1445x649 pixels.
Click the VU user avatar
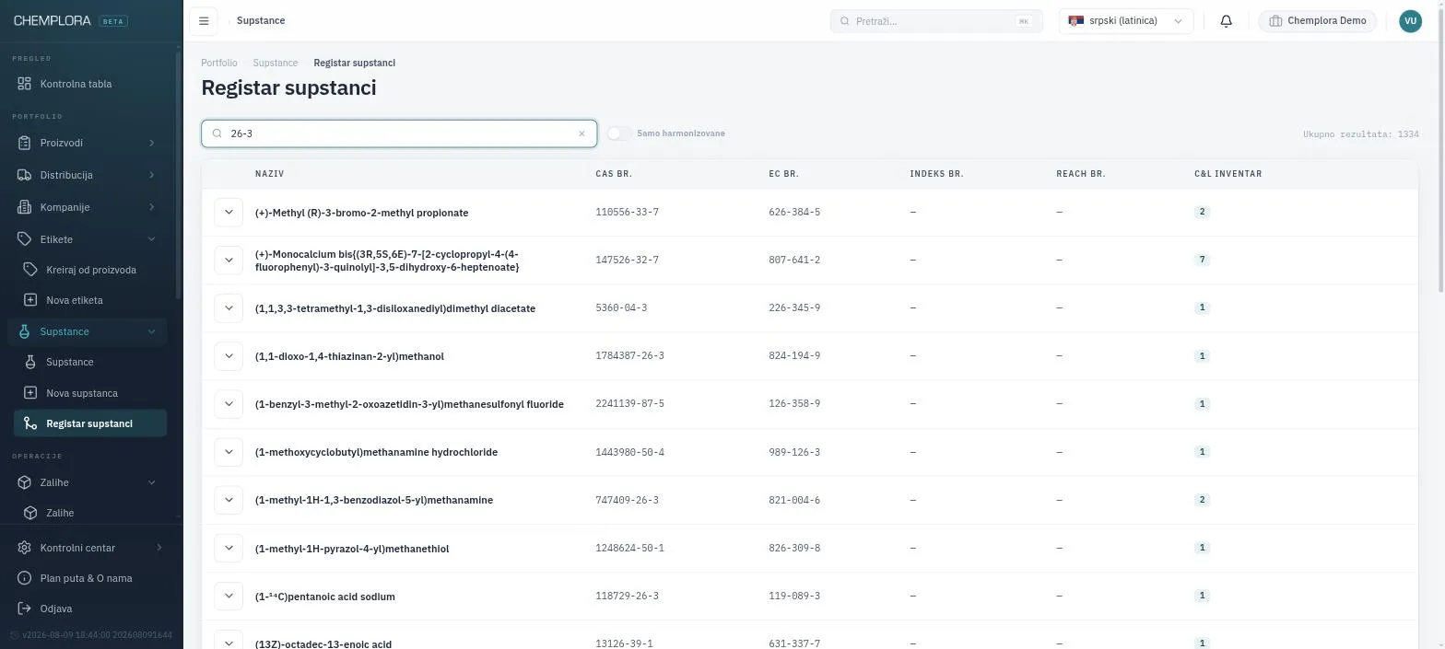(1410, 21)
